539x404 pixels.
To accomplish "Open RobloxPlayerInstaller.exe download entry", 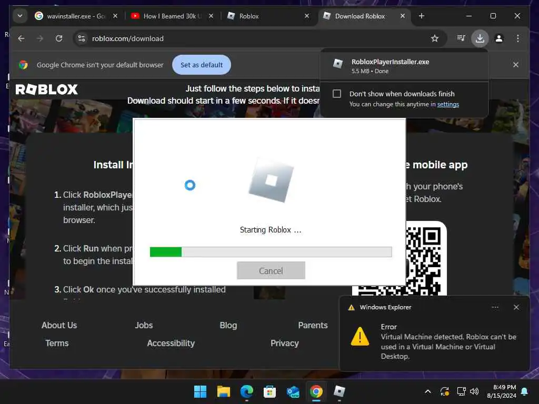I will coord(404,66).
